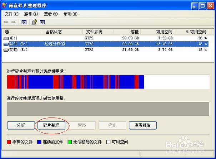Click the 36 % free space value
The image size is (216, 159).
coord(202,38)
